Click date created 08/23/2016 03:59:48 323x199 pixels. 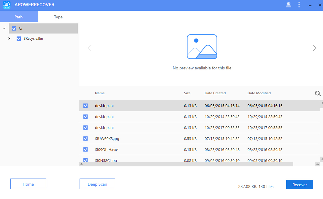pos(222,149)
